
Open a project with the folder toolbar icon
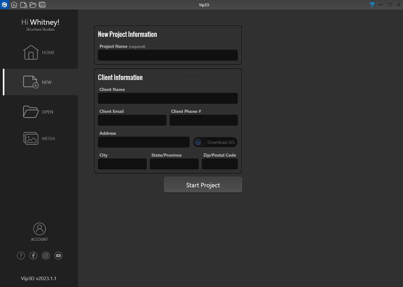pyautogui.click(x=33, y=5)
